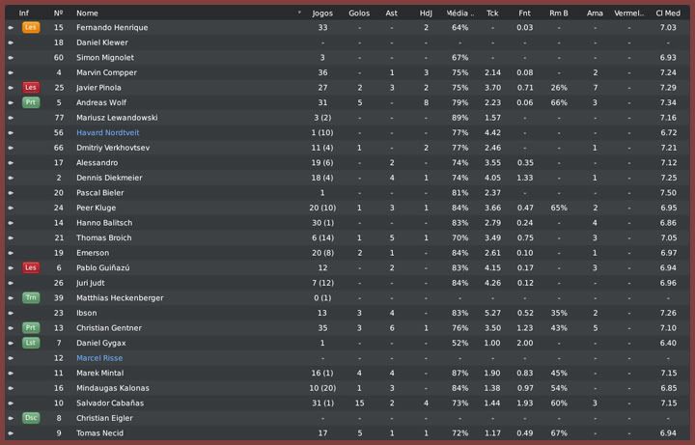Click the Trn status badge for Matthias Heckenberger
Image resolution: width=695 pixels, height=445 pixels.
coord(31,298)
